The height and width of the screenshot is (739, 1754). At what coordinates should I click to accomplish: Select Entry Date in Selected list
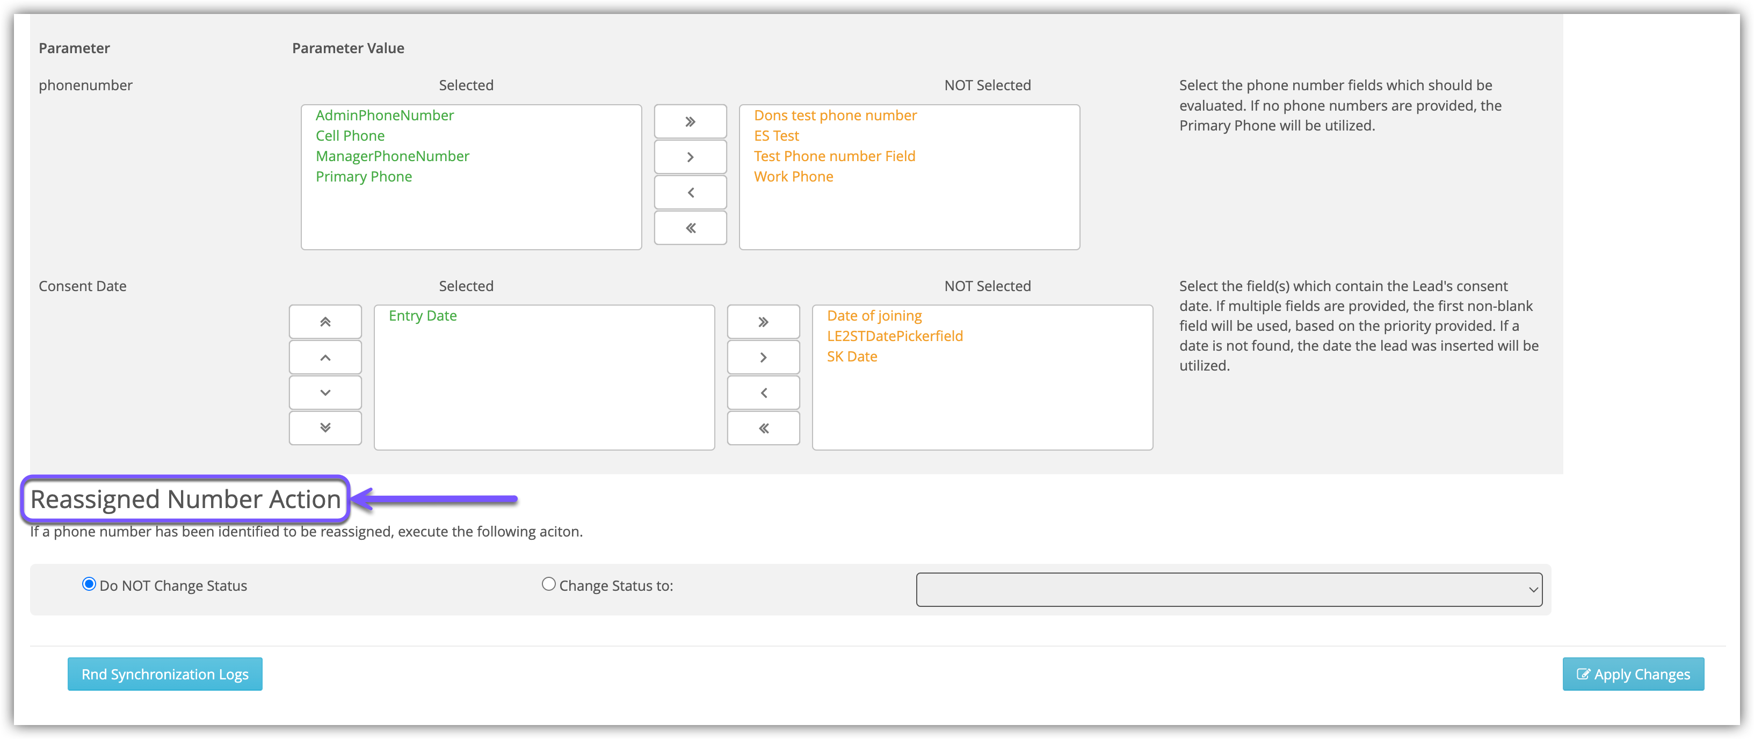pos(422,316)
